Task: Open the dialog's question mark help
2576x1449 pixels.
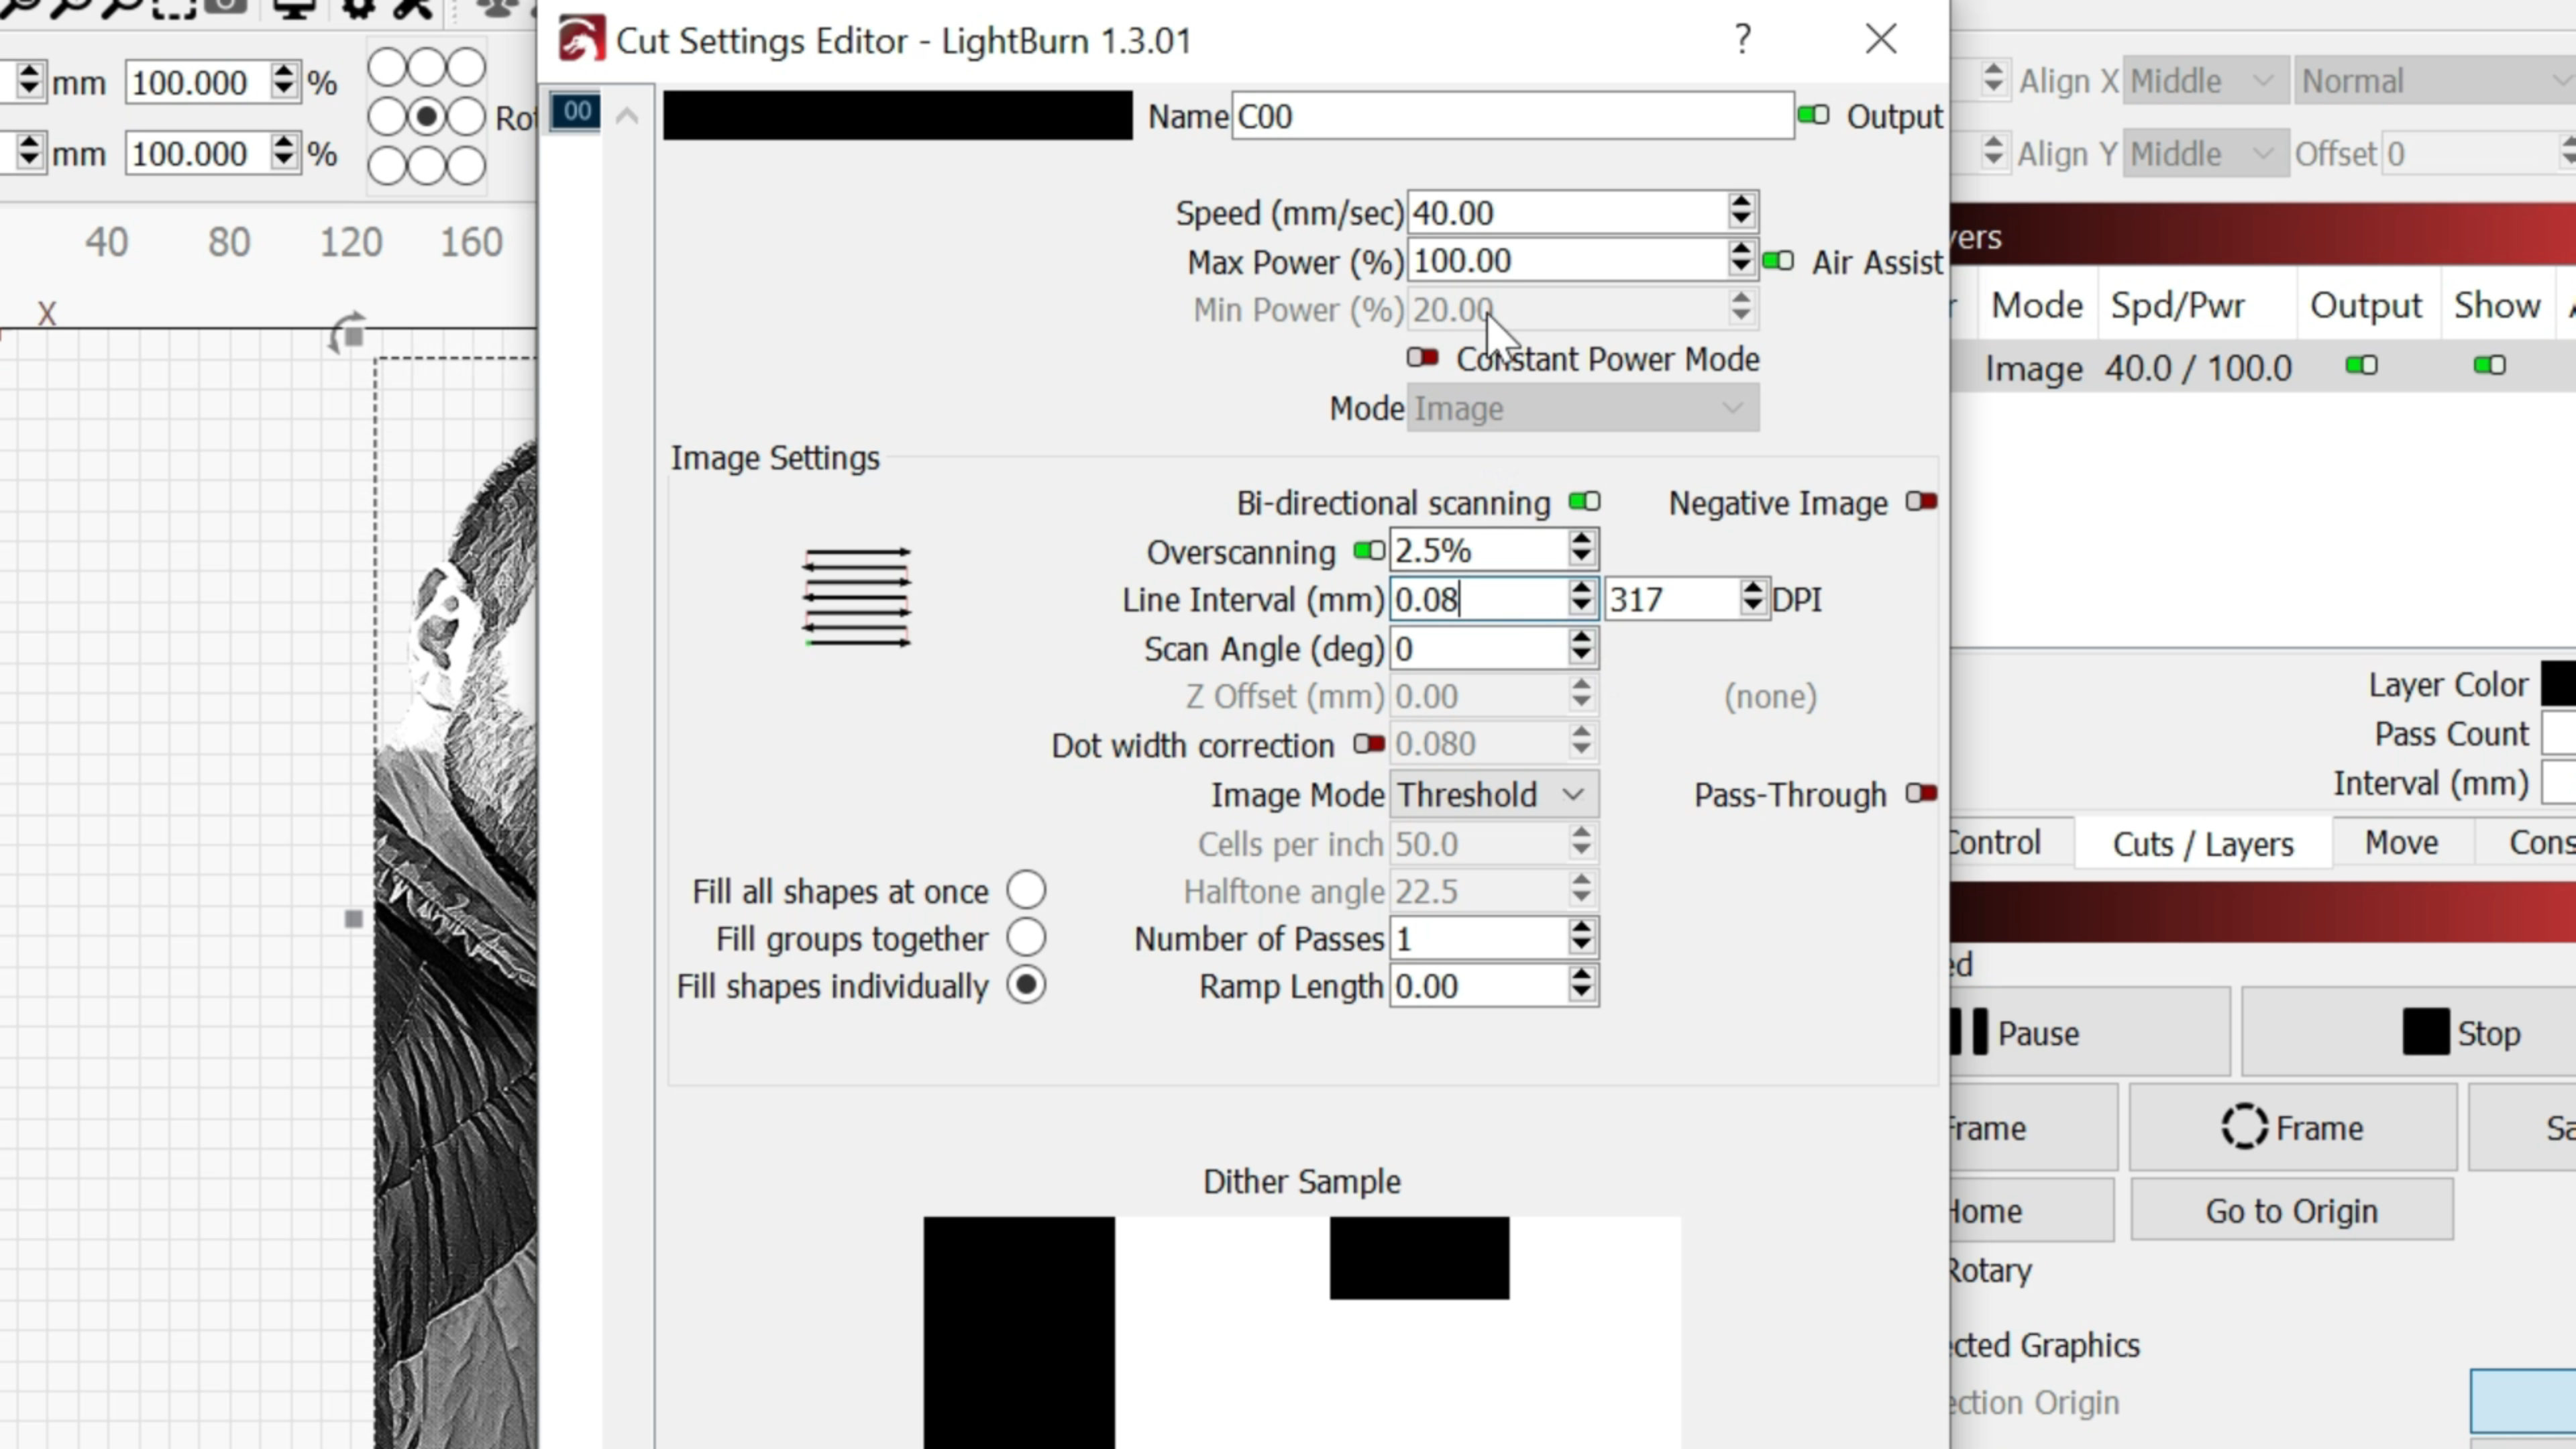Action: click(1743, 40)
